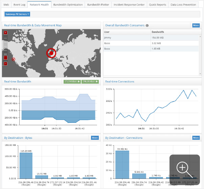
Task: Open the Event Log tab
Action: (x=19, y=5)
